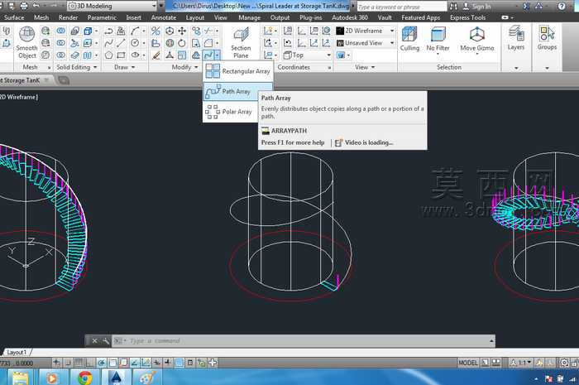
Task: Open the Layout1 tab
Action: click(17, 352)
